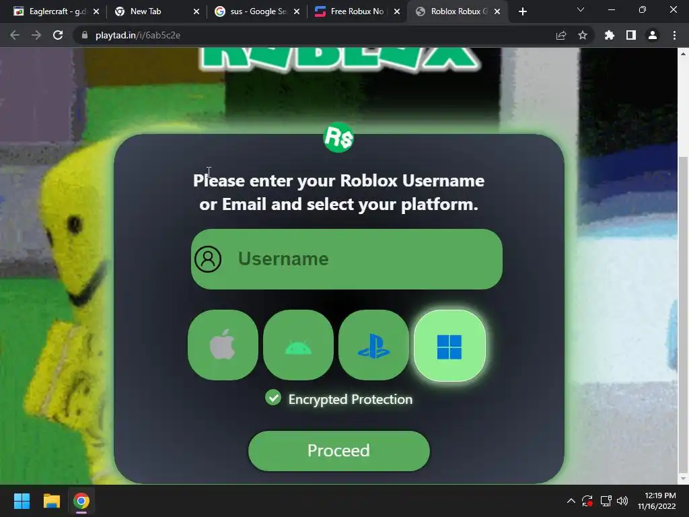Viewport: 689px width, 517px height.
Task: Select the Android platform icon
Action: click(x=298, y=345)
